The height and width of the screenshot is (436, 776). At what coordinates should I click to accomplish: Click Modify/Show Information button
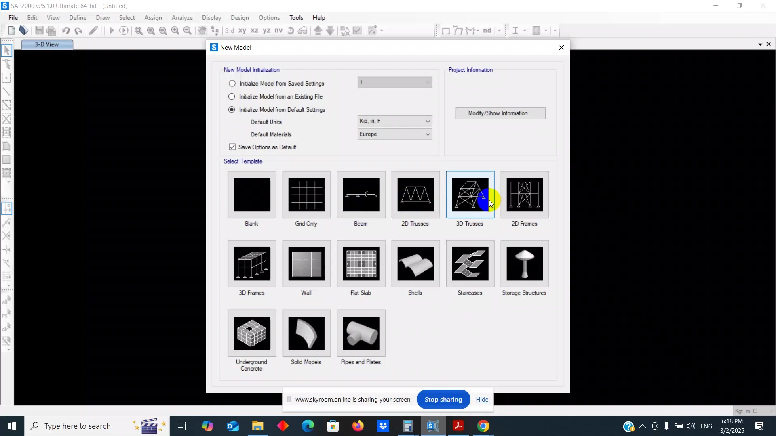pos(500,113)
